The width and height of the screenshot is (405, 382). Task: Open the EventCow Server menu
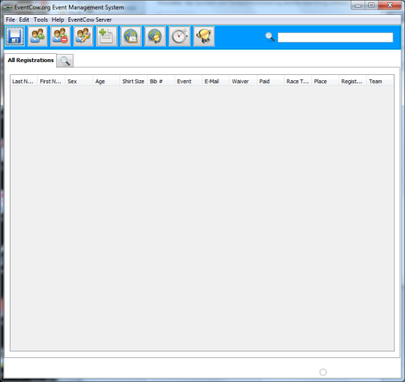pyautogui.click(x=90, y=19)
